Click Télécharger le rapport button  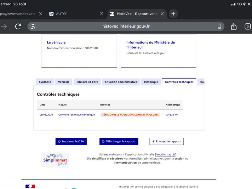119,141
